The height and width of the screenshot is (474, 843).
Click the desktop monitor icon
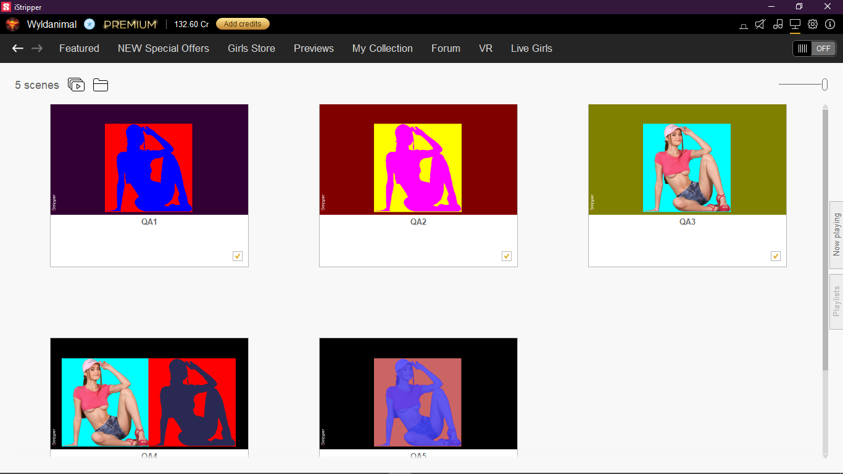[x=795, y=24]
